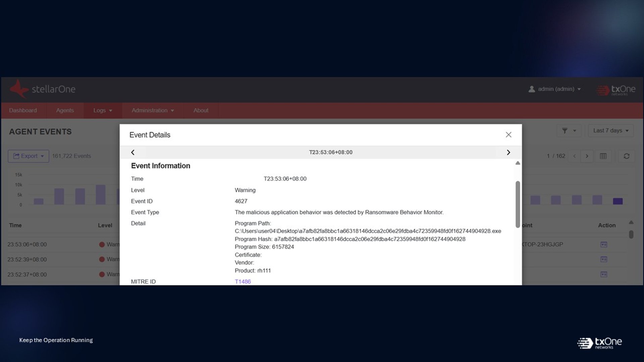Click the 161,722 Events count

coord(71,156)
